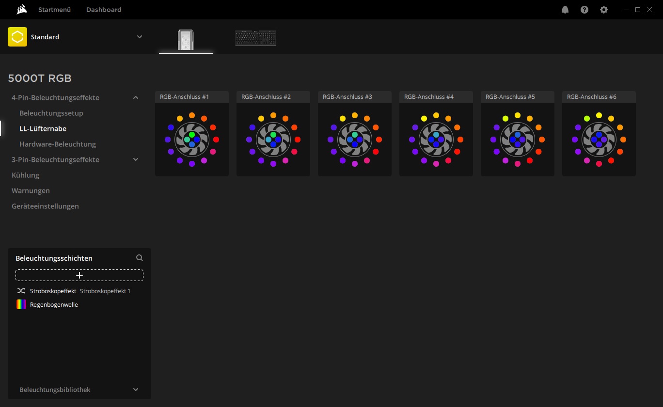
Task: Click the RGB-Anschluss #6 header
Action: click(x=599, y=97)
